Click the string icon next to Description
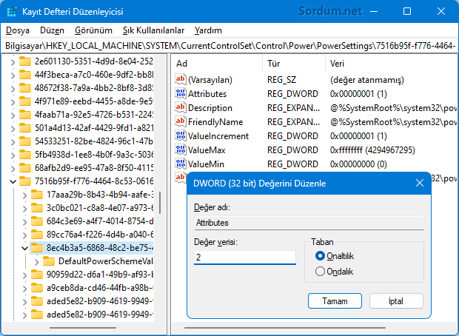This screenshot has height=336, width=459. click(x=180, y=107)
